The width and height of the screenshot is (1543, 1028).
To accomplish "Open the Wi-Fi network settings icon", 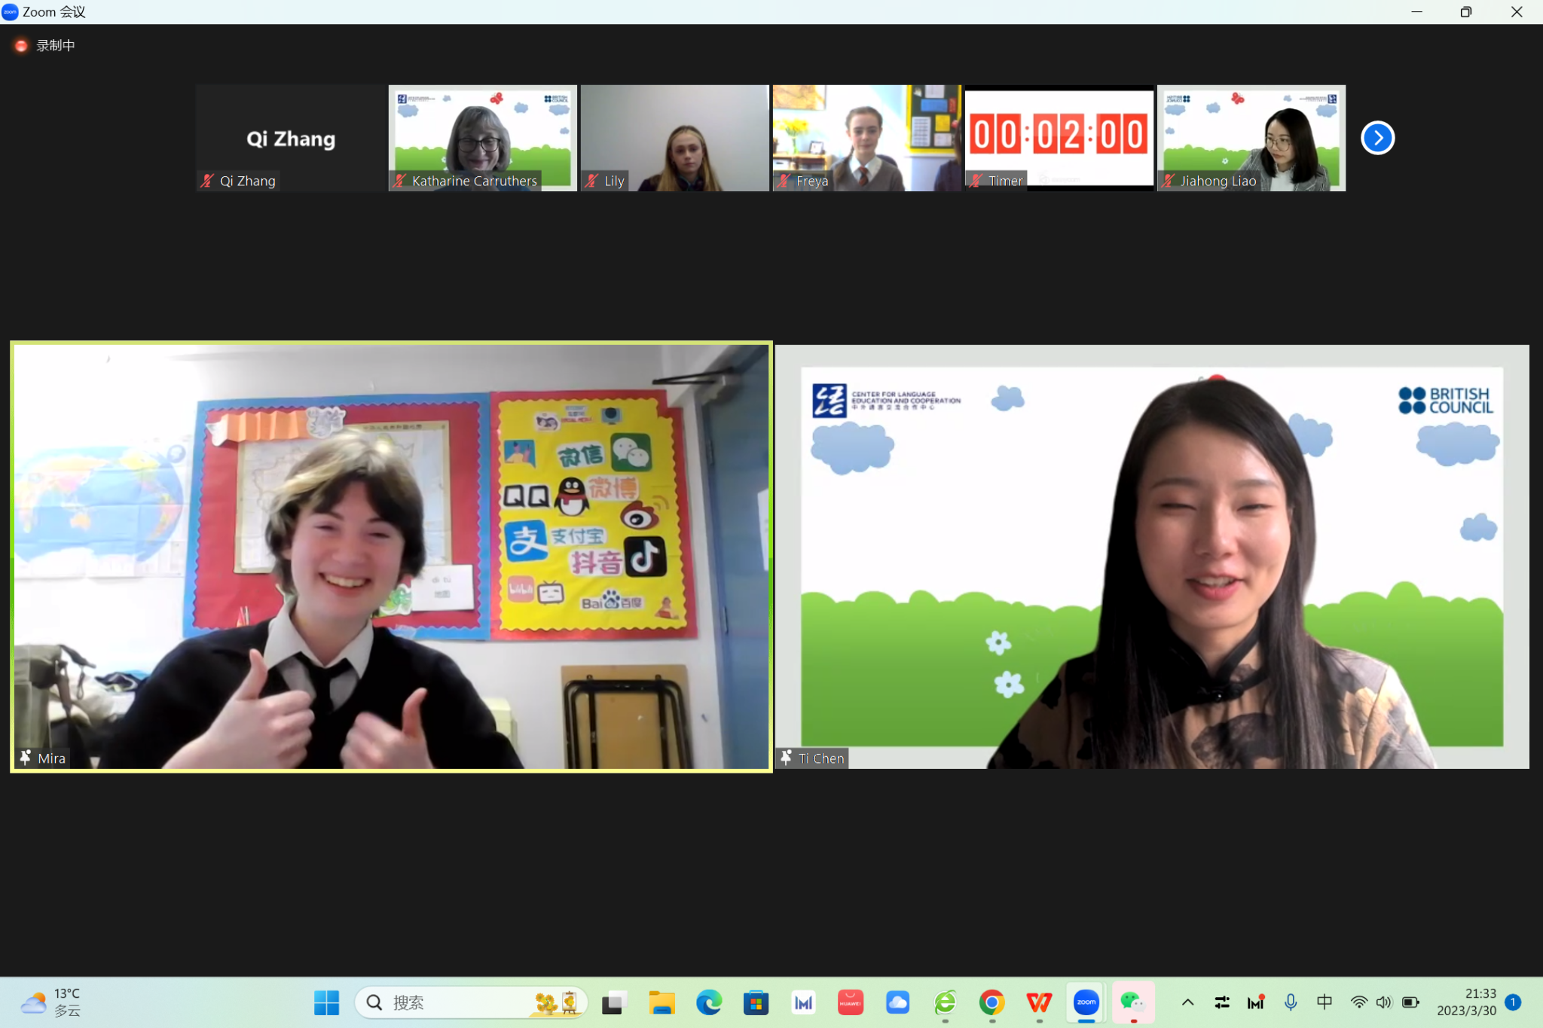I will (x=1358, y=1002).
